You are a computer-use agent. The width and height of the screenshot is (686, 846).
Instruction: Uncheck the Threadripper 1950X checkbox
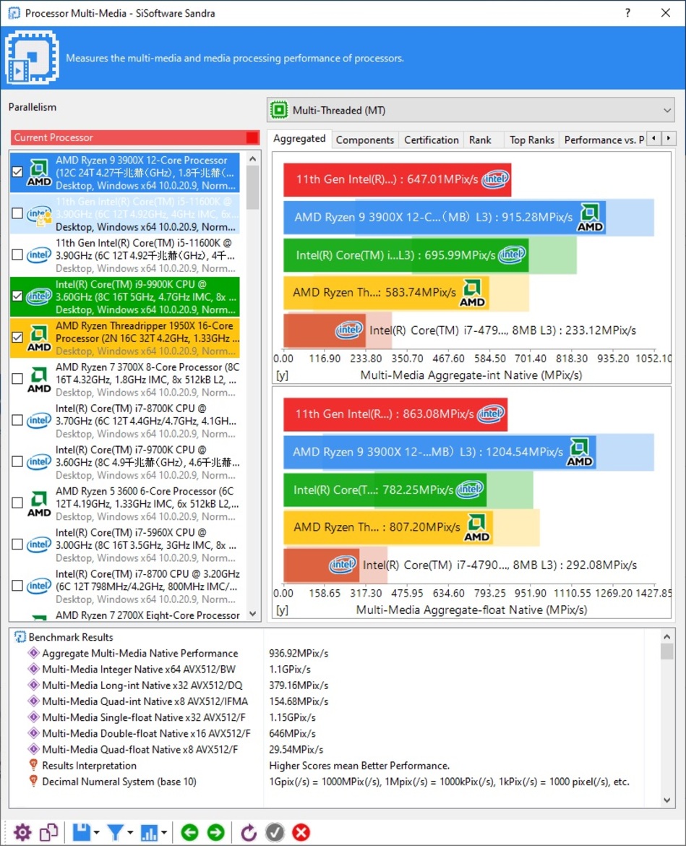coord(17,337)
